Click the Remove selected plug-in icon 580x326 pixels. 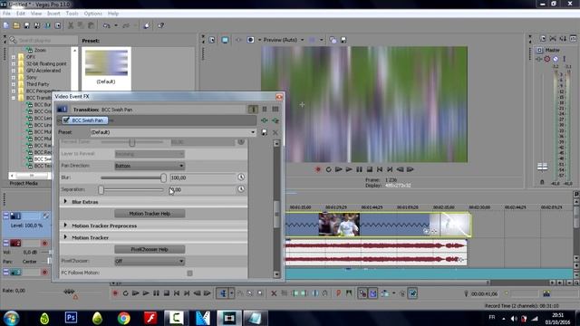[275, 120]
